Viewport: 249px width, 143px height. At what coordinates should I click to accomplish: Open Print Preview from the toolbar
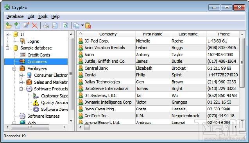click(55, 25)
